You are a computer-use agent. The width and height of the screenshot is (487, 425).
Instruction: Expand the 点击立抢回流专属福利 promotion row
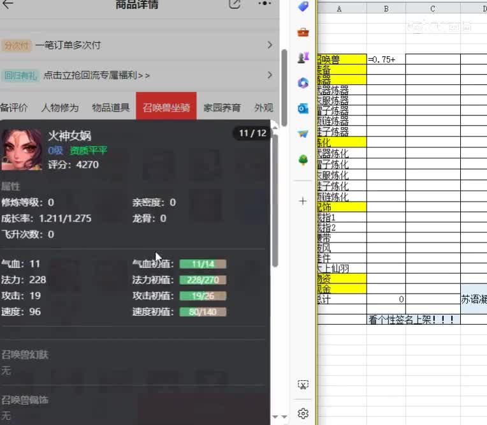coord(137,75)
